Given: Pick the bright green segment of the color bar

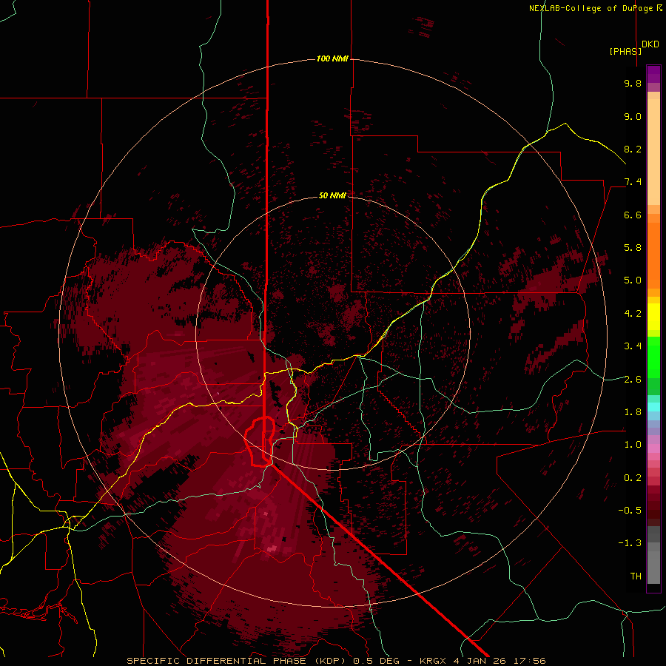Looking at the screenshot, I should 653,357.
